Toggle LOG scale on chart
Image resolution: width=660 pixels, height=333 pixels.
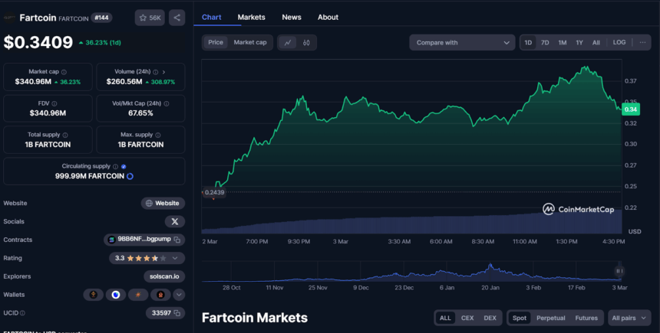(619, 42)
